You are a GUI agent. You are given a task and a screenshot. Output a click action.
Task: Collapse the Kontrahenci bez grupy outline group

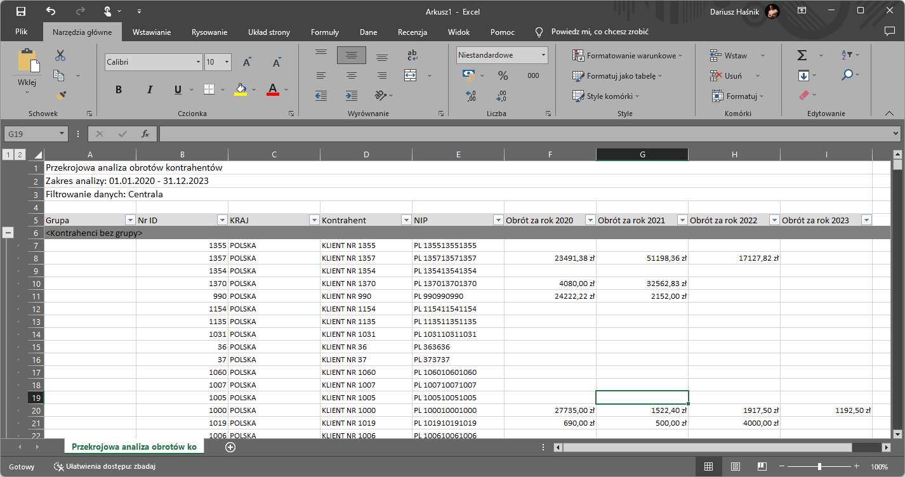(x=9, y=233)
